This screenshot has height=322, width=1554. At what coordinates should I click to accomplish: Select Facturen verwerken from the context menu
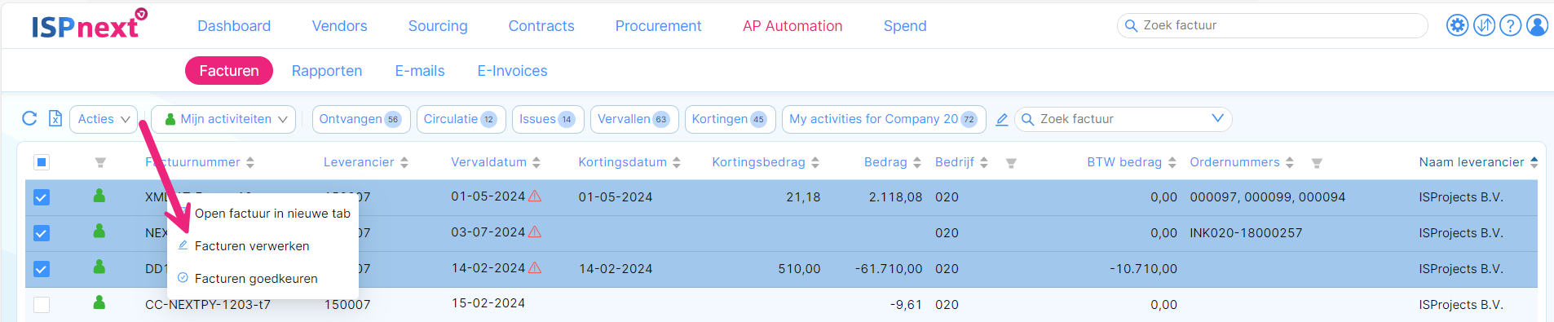click(252, 246)
